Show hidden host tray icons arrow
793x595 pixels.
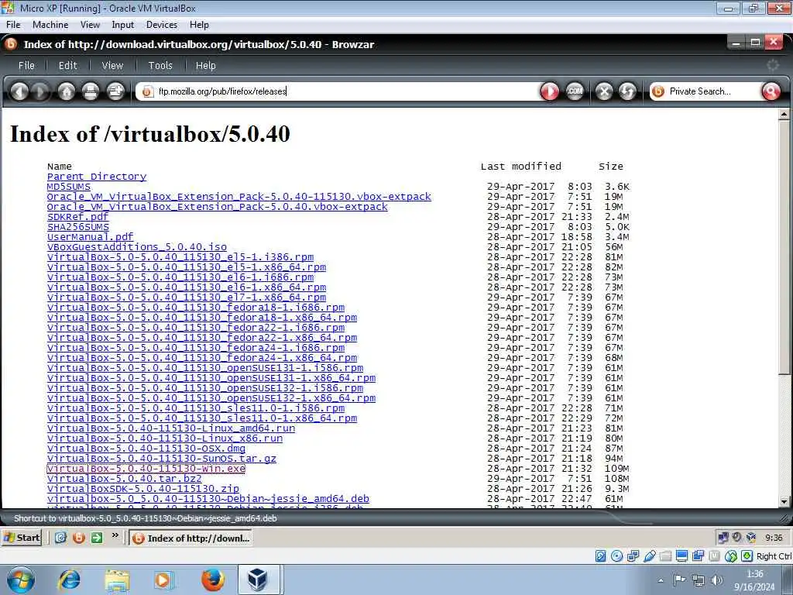(x=661, y=580)
